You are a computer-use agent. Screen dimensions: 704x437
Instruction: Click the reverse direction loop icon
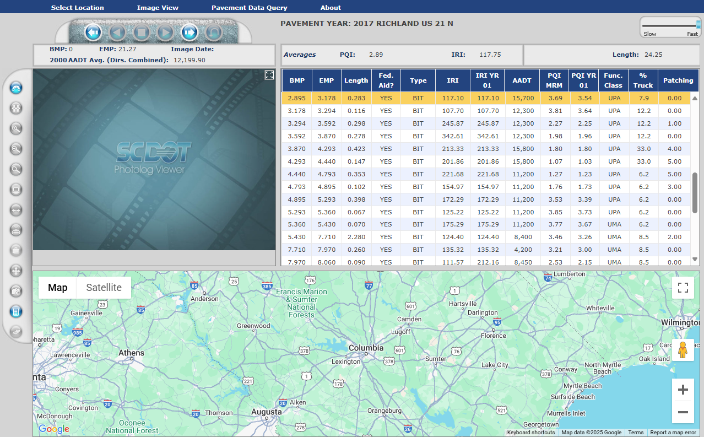tap(213, 33)
